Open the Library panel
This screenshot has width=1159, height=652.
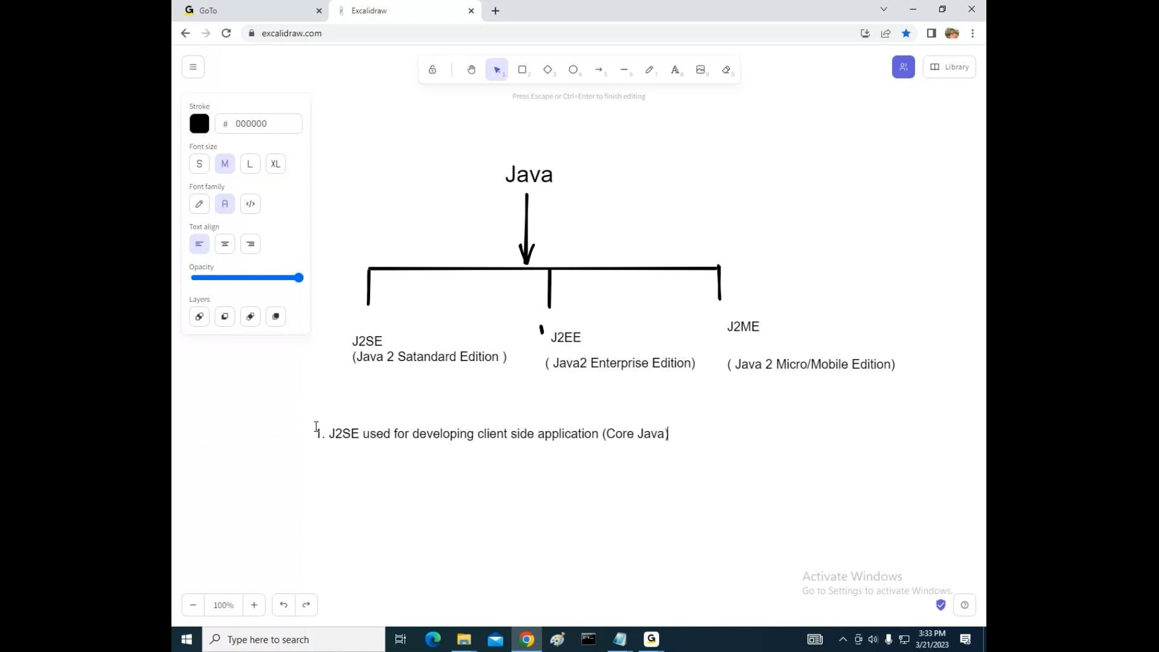[x=949, y=66]
